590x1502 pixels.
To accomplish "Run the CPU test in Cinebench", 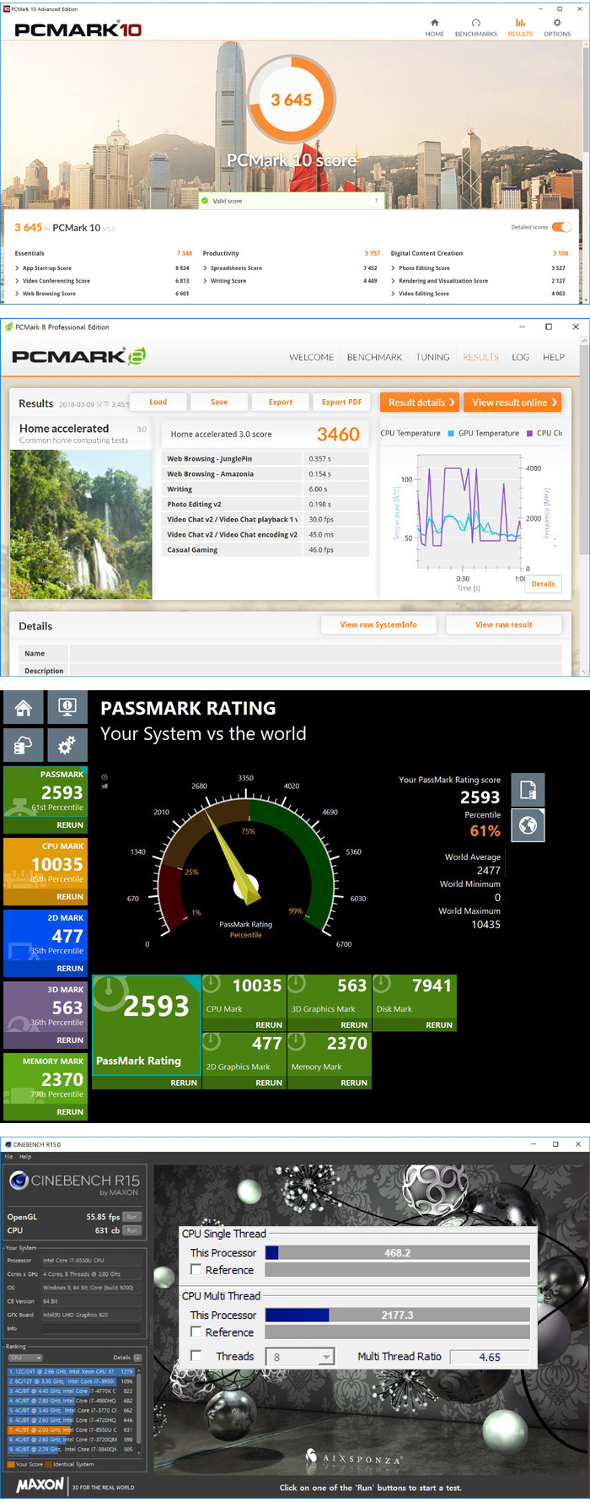I will pos(132,1230).
